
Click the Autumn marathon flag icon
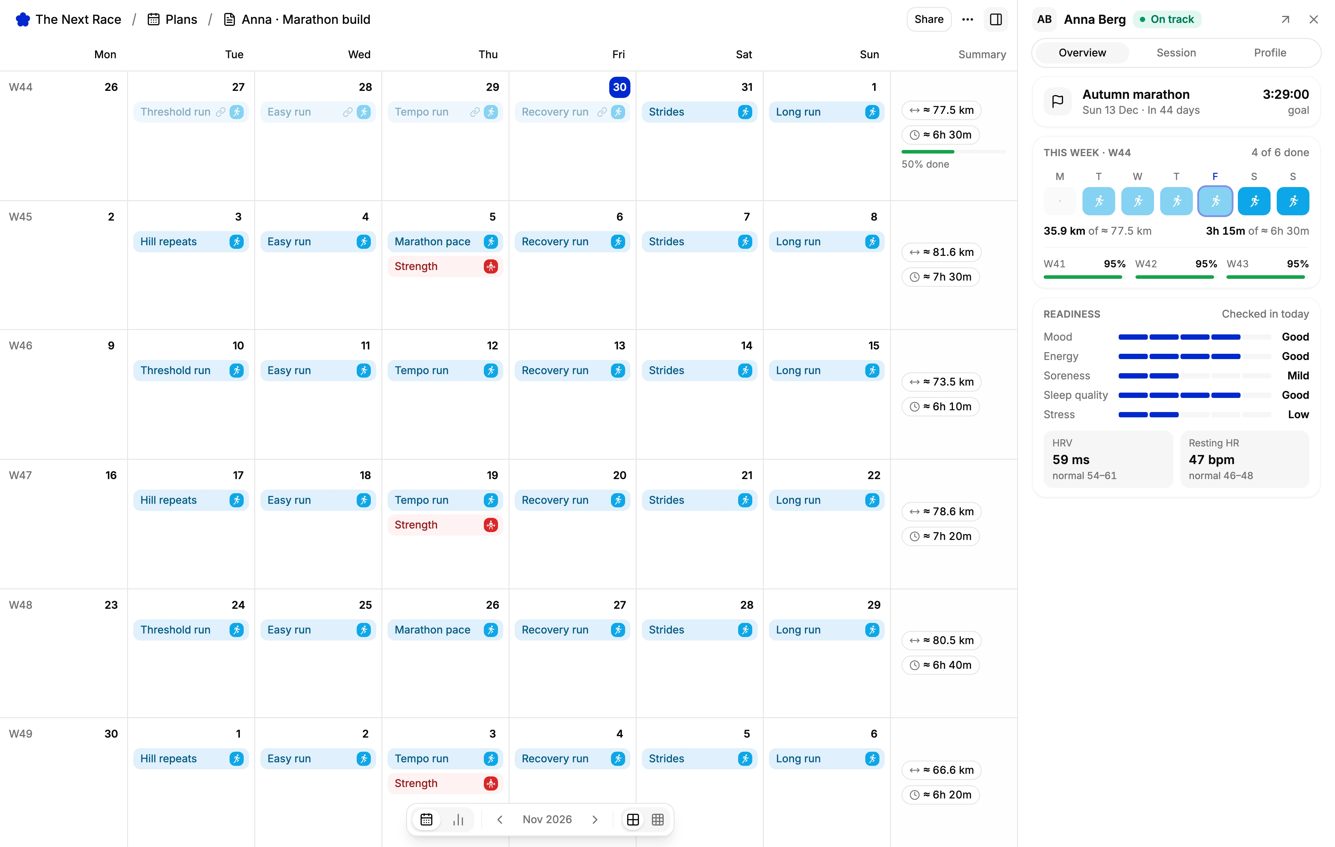pos(1057,101)
